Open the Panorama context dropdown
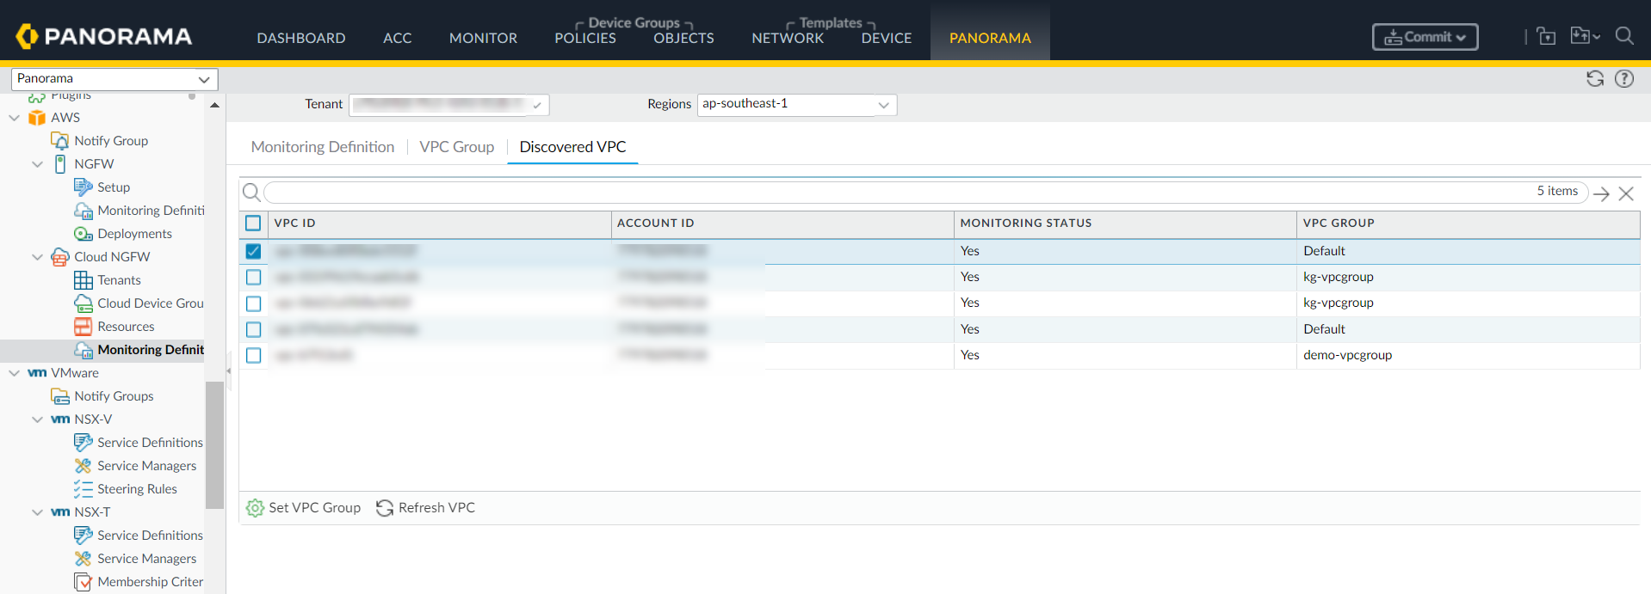The width and height of the screenshot is (1651, 594). [x=114, y=79]
